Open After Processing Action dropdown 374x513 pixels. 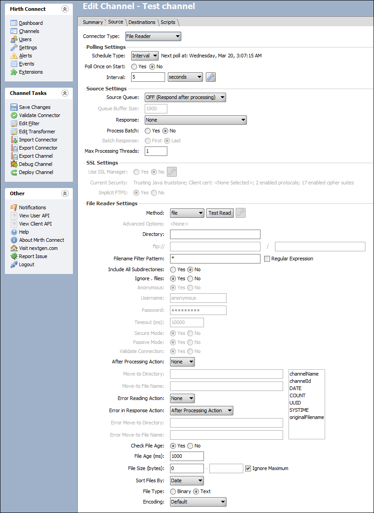point(182,362)
